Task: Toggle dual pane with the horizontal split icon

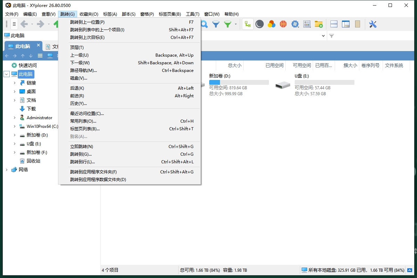Action: point(334,24)
